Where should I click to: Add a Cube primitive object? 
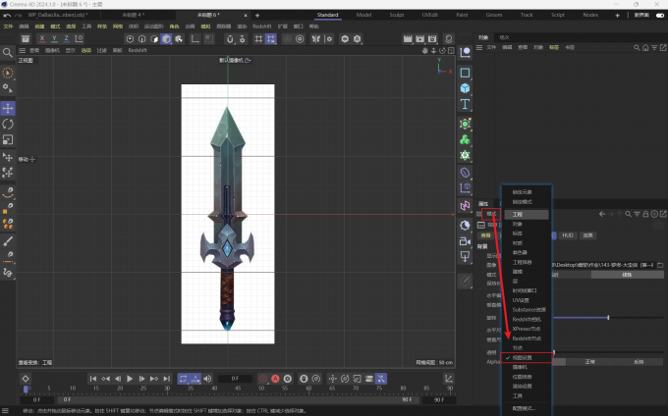point(465,88)
